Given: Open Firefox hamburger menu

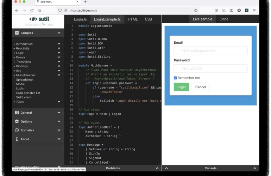Looking at the screenshot, I should coord(254,11).
